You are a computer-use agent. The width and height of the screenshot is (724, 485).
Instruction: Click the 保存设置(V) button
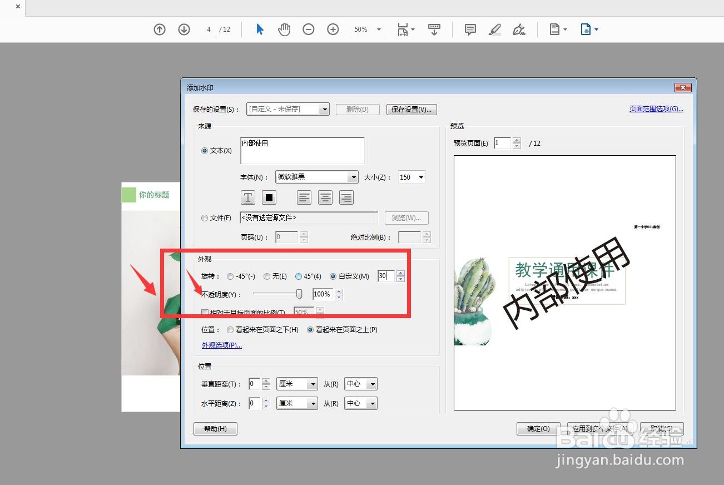click(411, 110)
